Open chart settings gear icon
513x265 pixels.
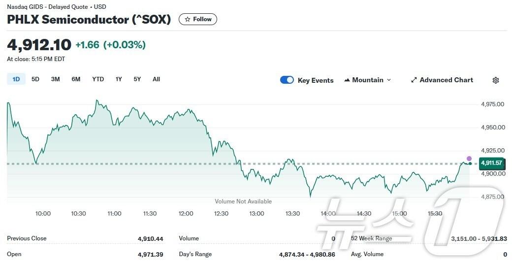coord(496,80)
